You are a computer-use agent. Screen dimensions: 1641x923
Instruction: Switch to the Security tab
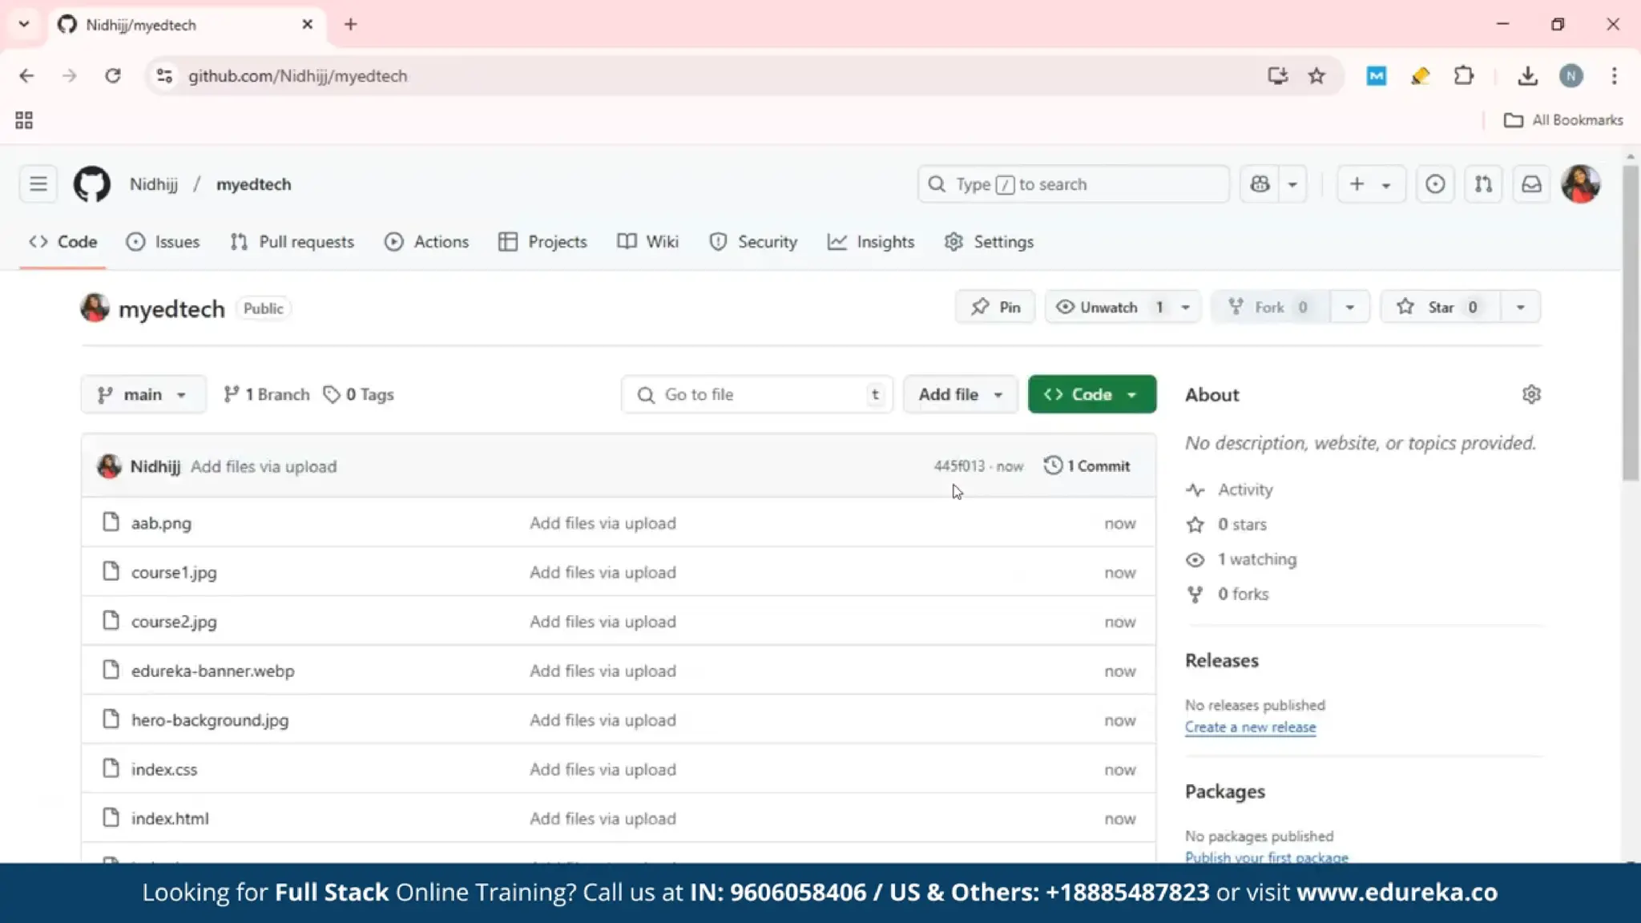(753, 242)
